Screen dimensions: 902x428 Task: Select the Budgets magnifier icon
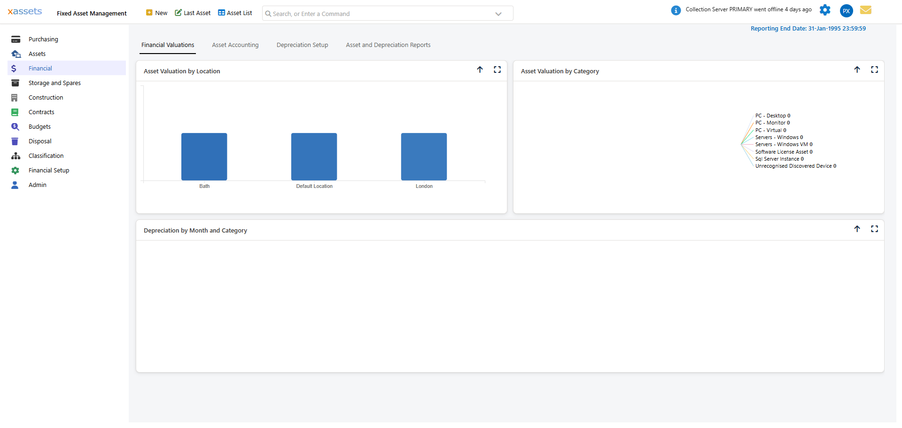[16, 126]
